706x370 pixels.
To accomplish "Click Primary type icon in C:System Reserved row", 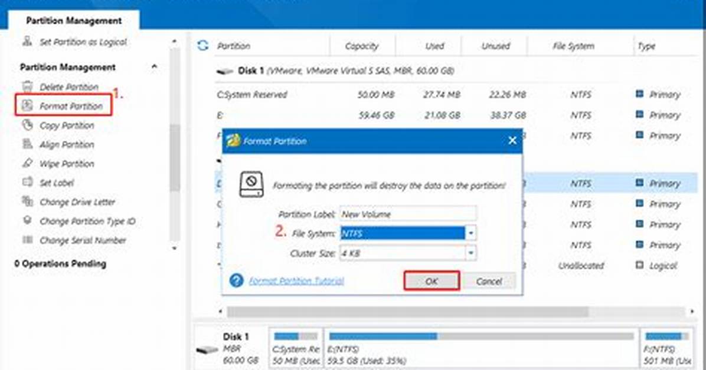I will [639, 94].
